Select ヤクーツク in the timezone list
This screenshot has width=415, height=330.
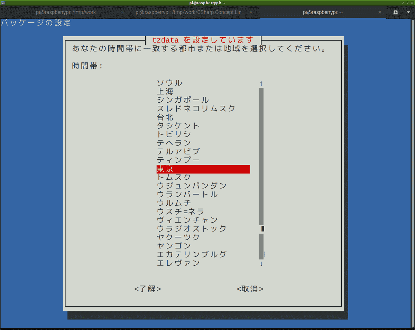point(178,237)
